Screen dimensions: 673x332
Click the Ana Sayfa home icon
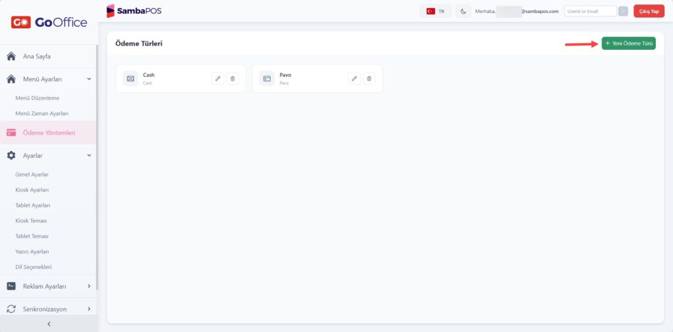[12, 56]
